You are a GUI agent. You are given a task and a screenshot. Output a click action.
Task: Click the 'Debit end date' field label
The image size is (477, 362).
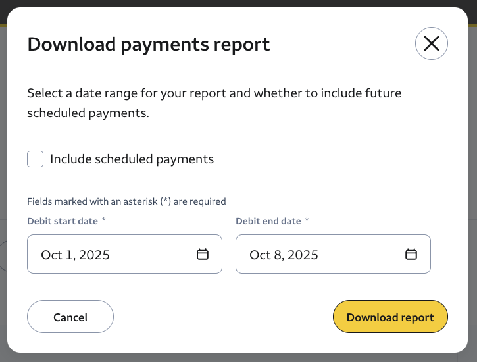pos(268,221)
